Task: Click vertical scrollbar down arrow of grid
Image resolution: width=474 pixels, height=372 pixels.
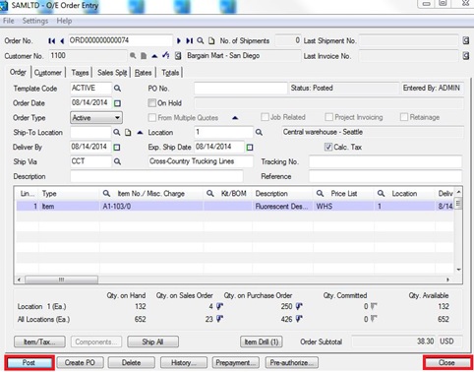Action: tap(459, 270)
